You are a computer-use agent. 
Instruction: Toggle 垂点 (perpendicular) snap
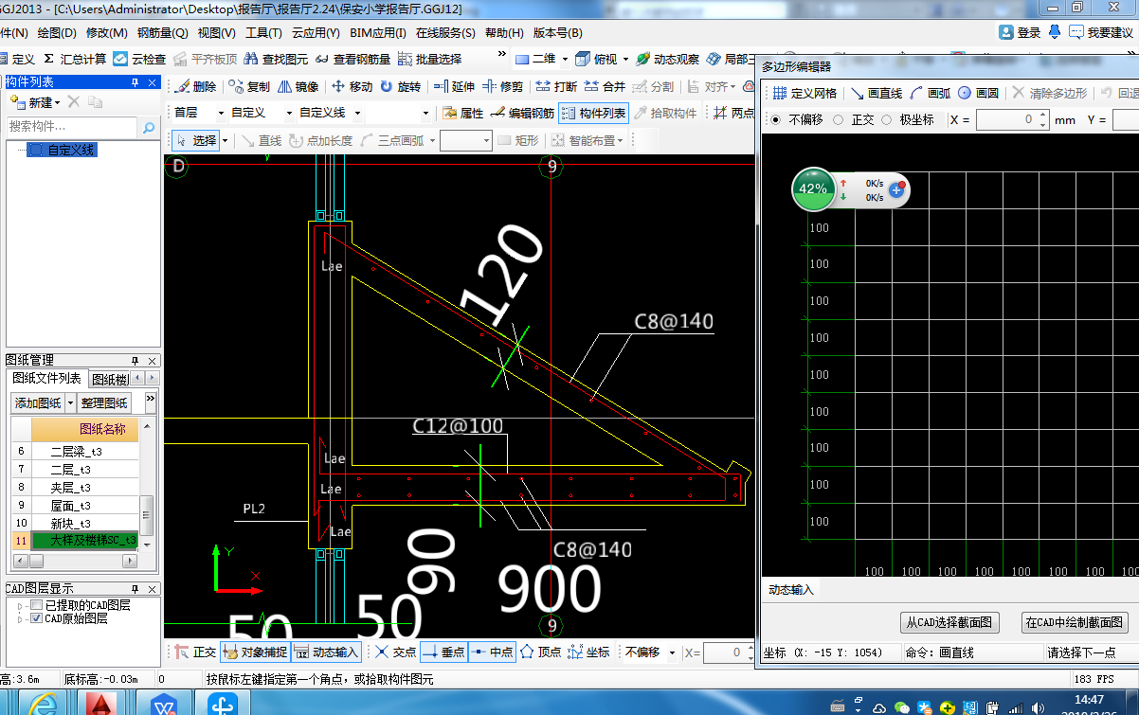tap(444, 652)
